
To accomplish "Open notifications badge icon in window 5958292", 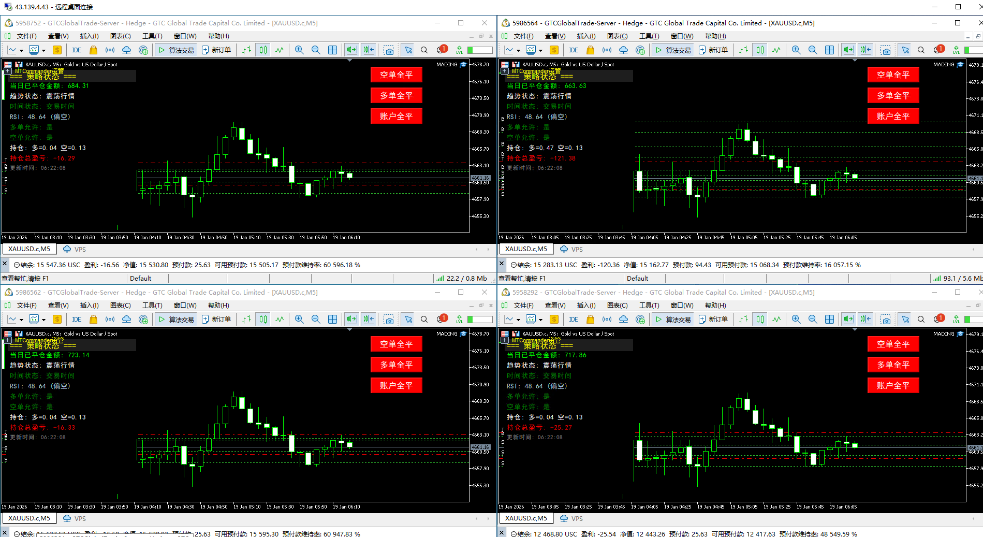I will (x=939, y=319).
